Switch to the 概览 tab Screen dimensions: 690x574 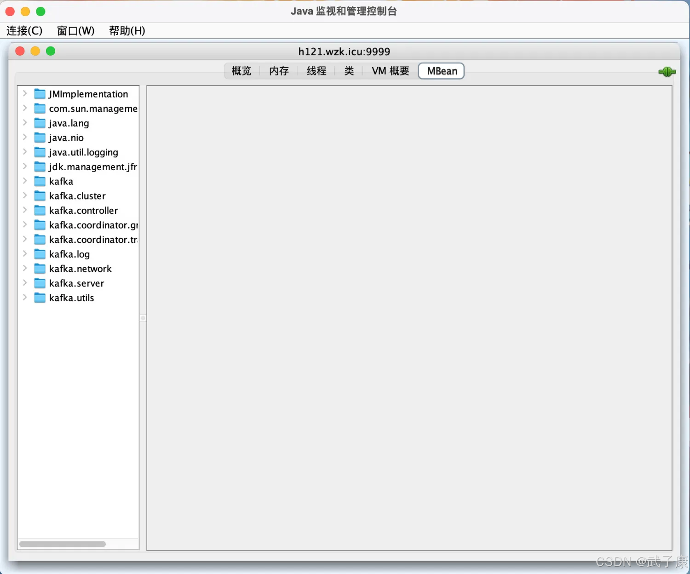pos(241,71)
